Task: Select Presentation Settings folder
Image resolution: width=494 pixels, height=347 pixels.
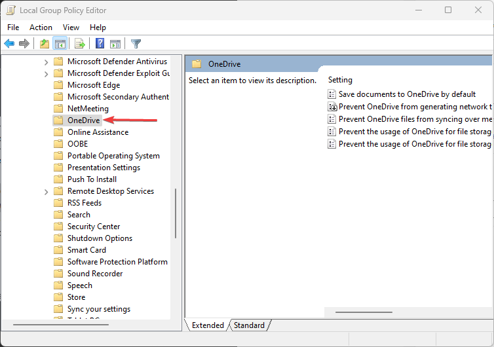Action: coord(104,168)
